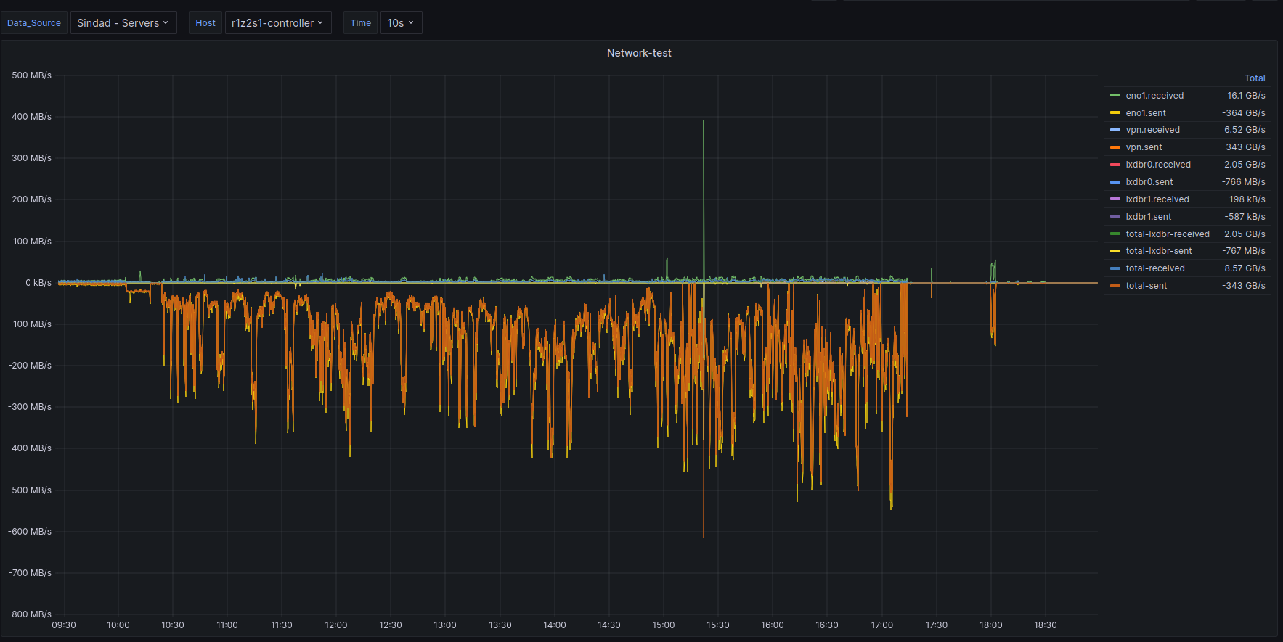Open the Sindad - Servers data source dropdown
Viewport: 1283px width, 642px height.
tap(123, 23)
